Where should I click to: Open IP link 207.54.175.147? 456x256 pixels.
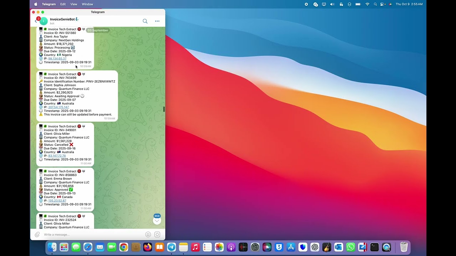[x=58, y=107]
